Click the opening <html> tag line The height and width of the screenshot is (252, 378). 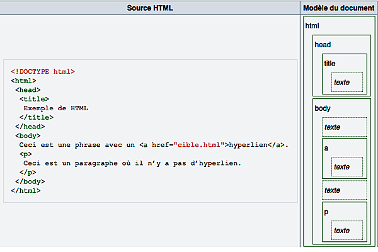pos(23,81)
